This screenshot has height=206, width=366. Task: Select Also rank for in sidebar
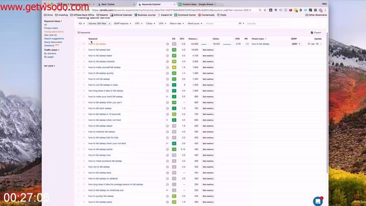(50, 35)
